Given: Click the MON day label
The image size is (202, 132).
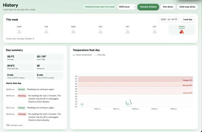Looking at the screenshot, I should [x=19, y=27].
